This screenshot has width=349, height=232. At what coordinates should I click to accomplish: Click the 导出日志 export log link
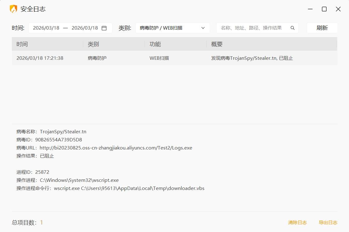328,223
